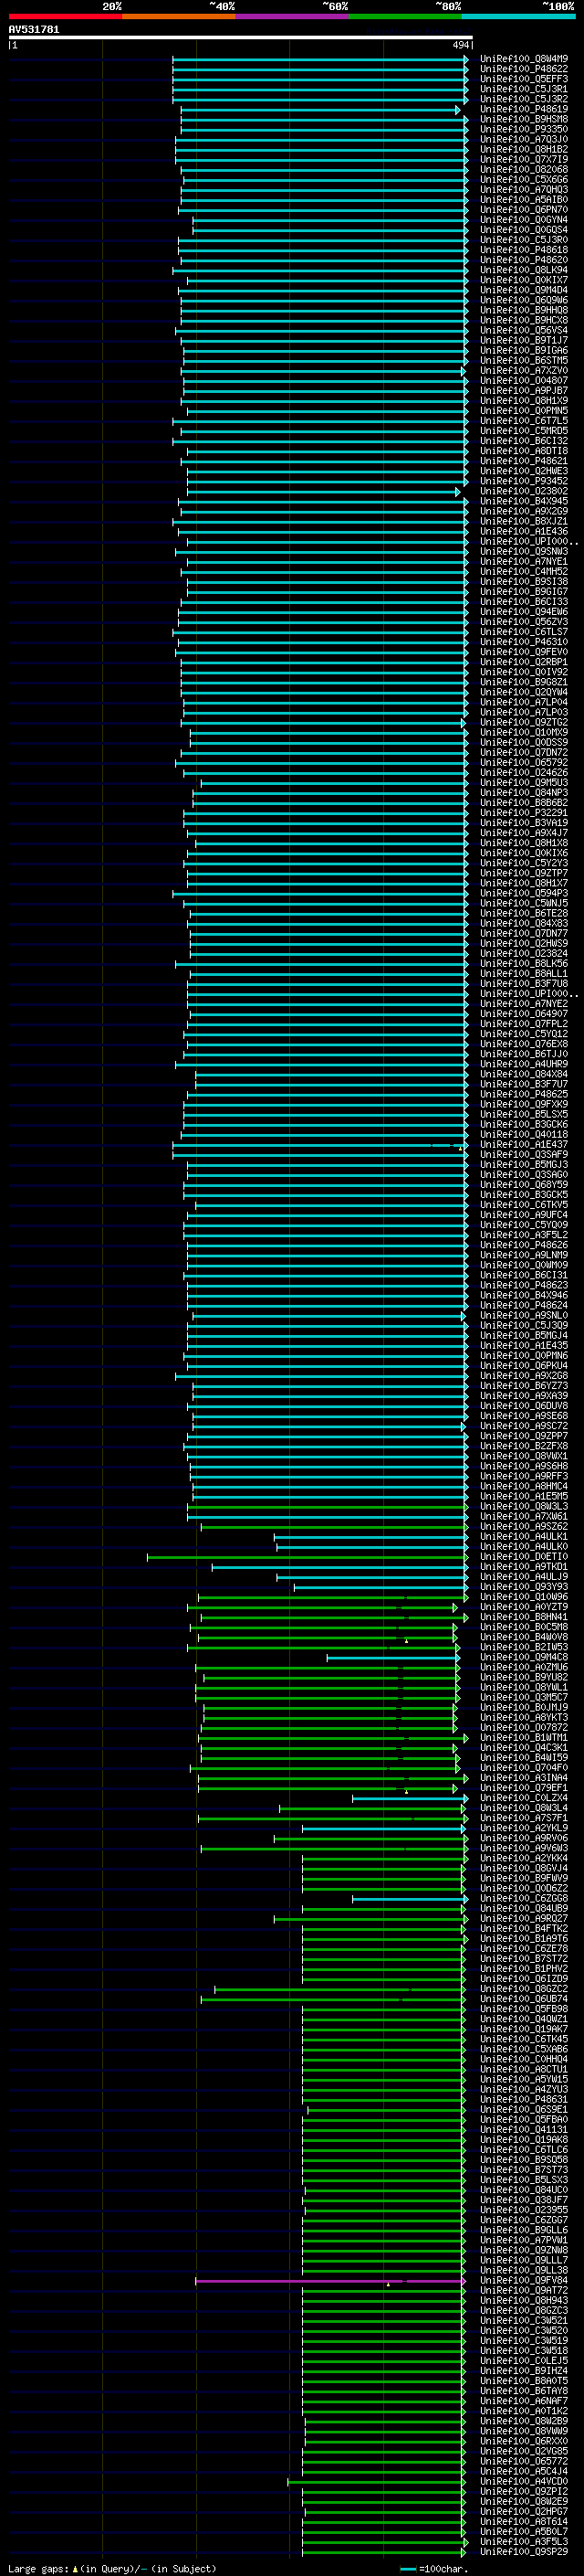Viewport: 584px width, 2576px height.
Task: Click label UniRef100_B8HN41
Action: [524, 1617]
